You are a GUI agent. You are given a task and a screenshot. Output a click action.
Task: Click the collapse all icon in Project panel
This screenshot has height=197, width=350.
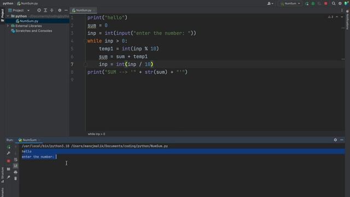[x=51, y=10]
